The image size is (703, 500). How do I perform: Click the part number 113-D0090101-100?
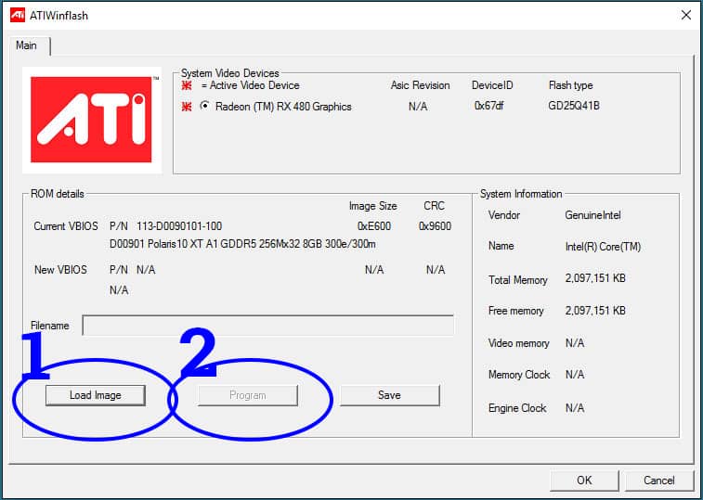pos(179,226)
